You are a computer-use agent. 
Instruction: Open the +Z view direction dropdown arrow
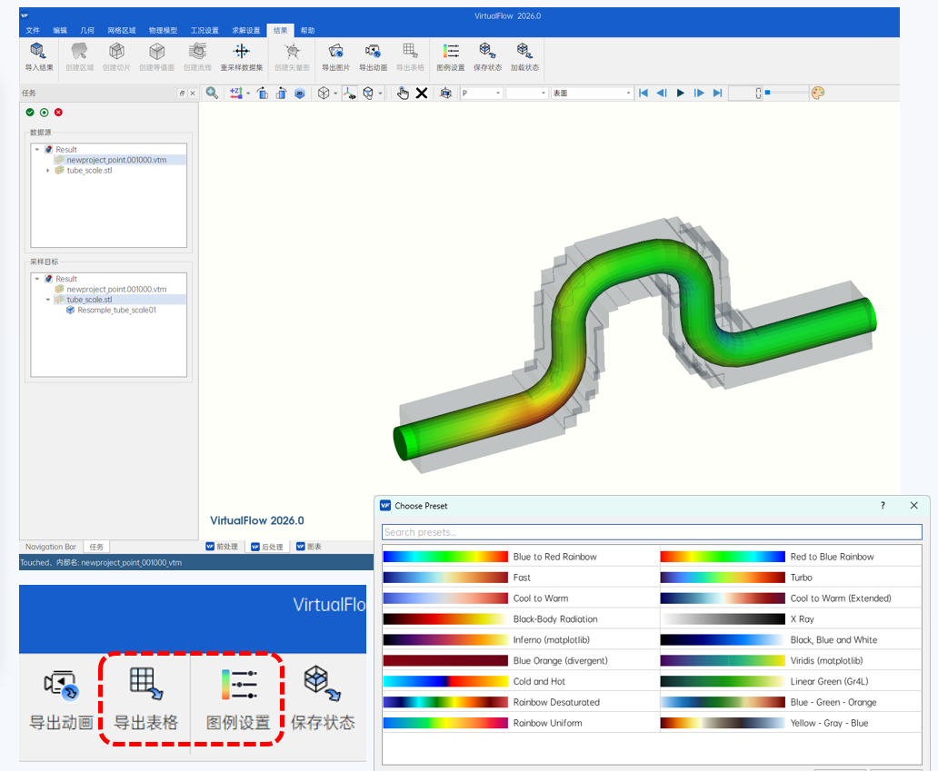pos(248,94)
